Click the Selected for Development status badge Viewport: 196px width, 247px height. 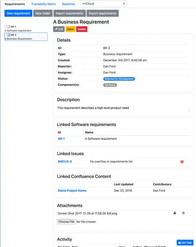pos(119,79)
